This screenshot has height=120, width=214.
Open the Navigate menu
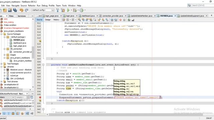15,6
